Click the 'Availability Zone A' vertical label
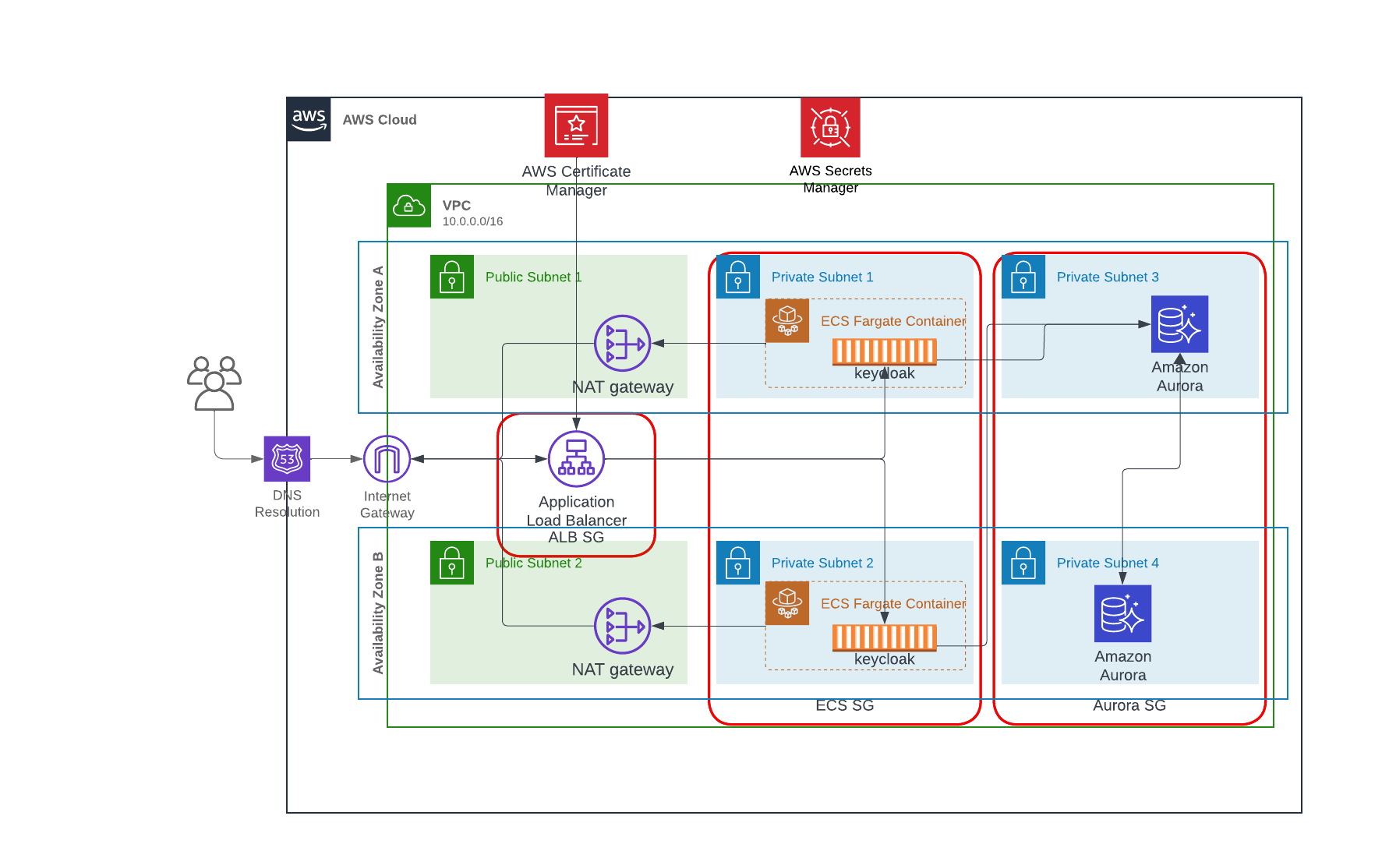 (378, 327)
